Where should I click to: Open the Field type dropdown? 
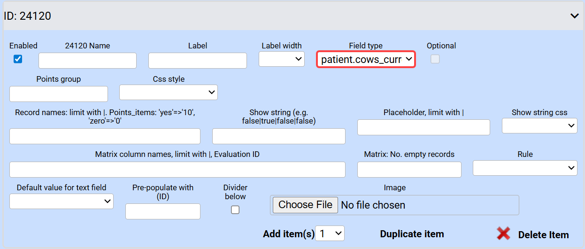point(366,59)
